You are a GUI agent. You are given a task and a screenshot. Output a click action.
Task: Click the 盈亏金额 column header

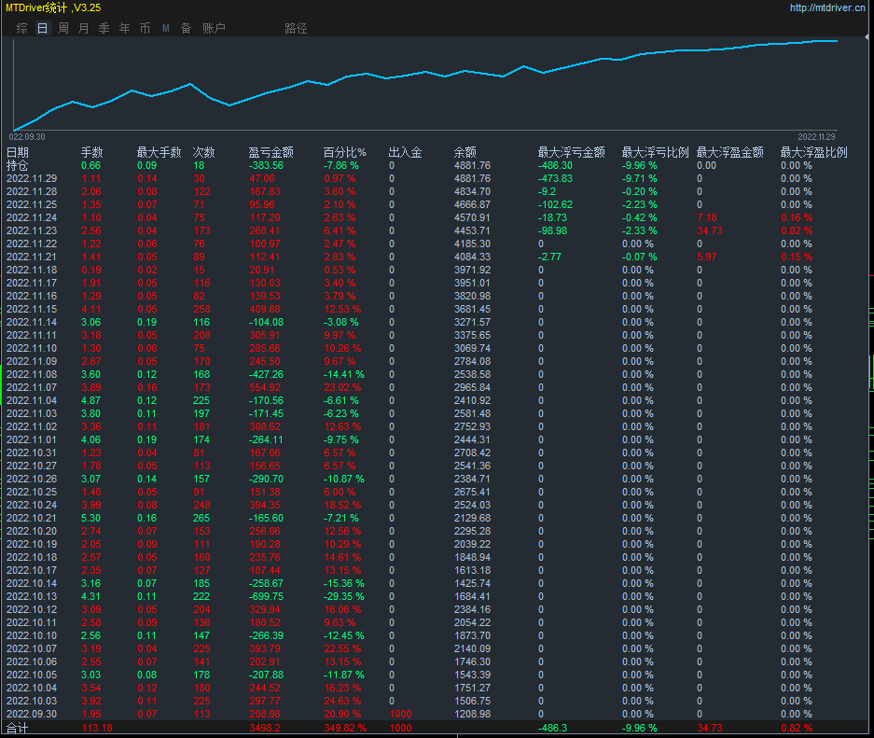pos(271,152)
